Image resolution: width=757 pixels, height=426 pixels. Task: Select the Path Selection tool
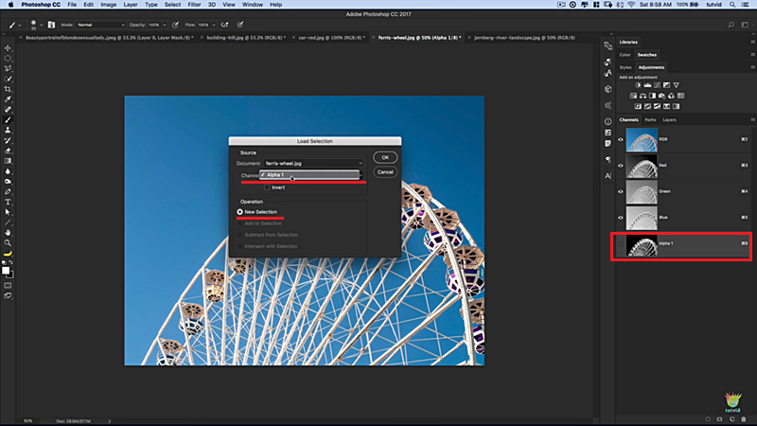coord(8,212)
